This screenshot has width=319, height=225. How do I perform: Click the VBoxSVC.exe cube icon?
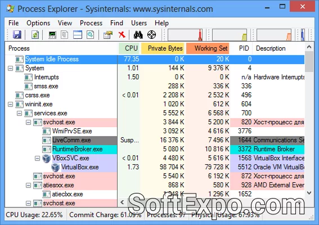tap(46, 158)
